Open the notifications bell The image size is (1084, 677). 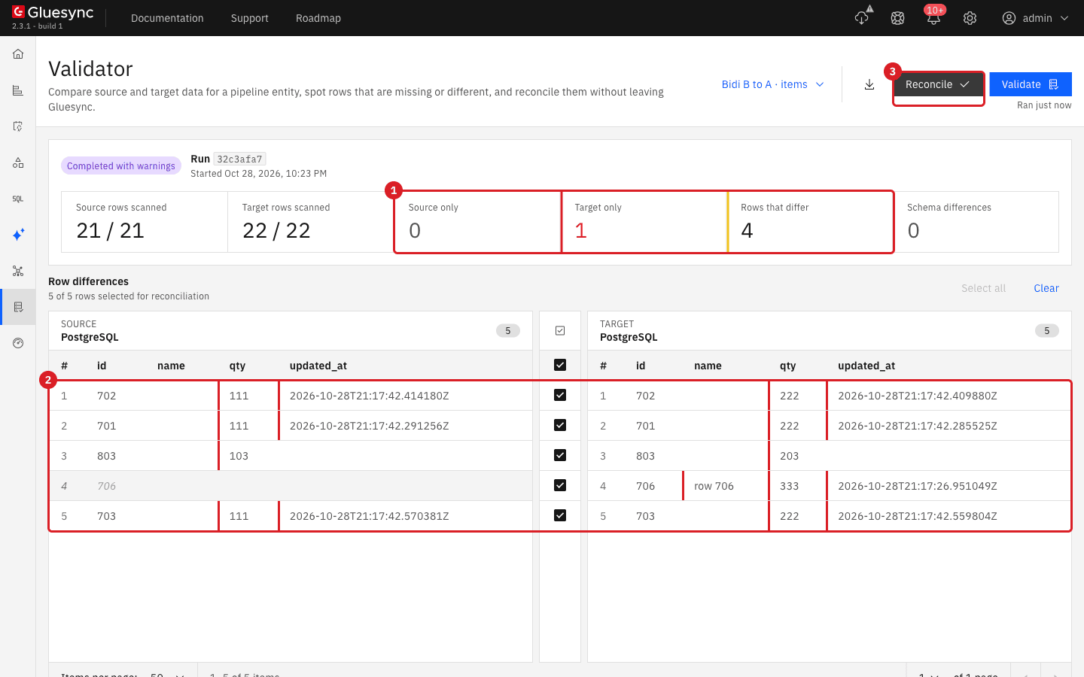(933, 18)
